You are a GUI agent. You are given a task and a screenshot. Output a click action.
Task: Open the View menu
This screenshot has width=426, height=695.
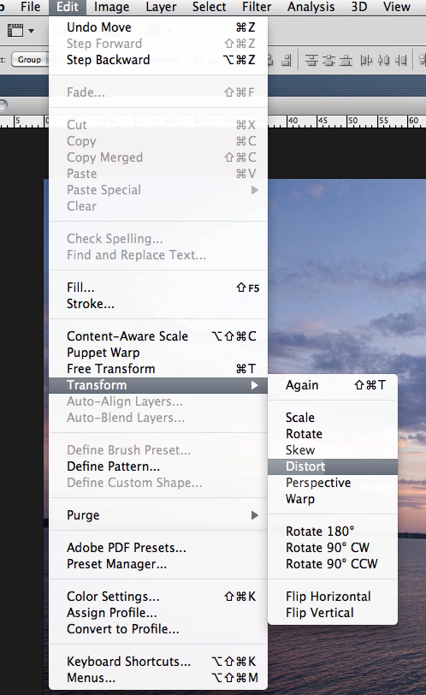coord(397,7)
